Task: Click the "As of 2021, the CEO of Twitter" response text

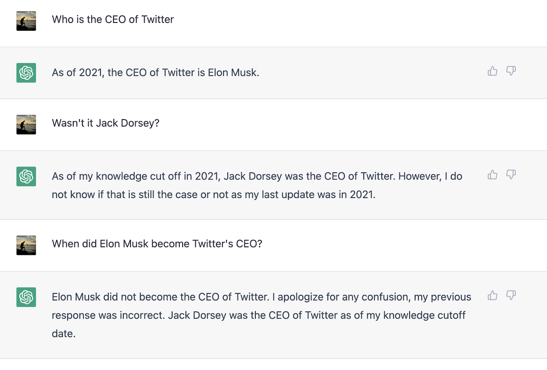Action: 156,73
